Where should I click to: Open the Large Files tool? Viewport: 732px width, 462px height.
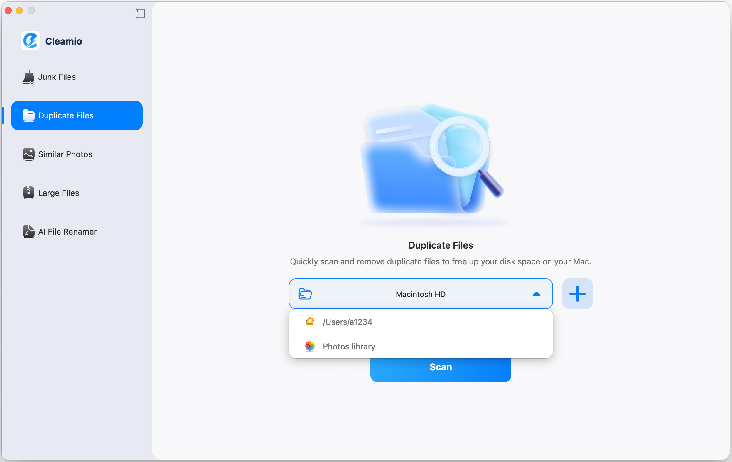tap(58, 193)
